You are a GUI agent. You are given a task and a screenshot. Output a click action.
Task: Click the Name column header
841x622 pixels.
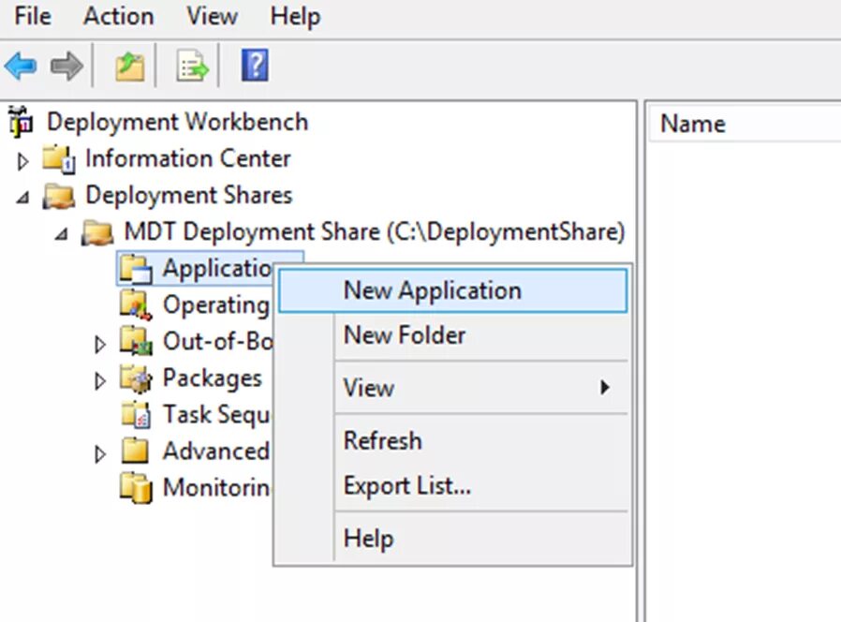pyautogui.click(x=693, y=124)
